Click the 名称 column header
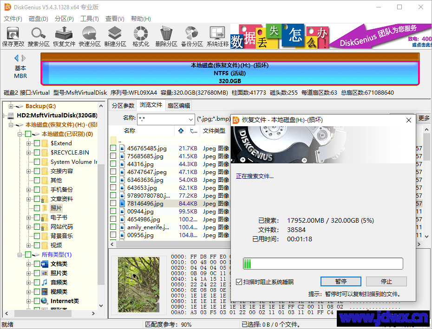 click(x=130, y=131)
